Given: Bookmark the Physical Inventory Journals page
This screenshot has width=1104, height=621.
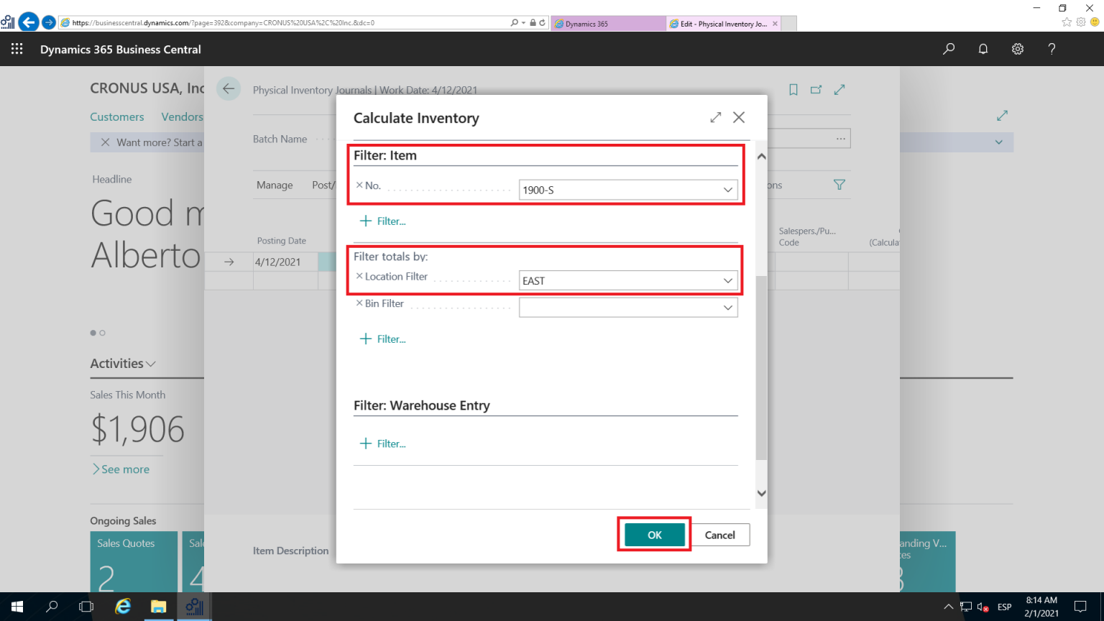Looking at the screenshot, I should [793, 89].
